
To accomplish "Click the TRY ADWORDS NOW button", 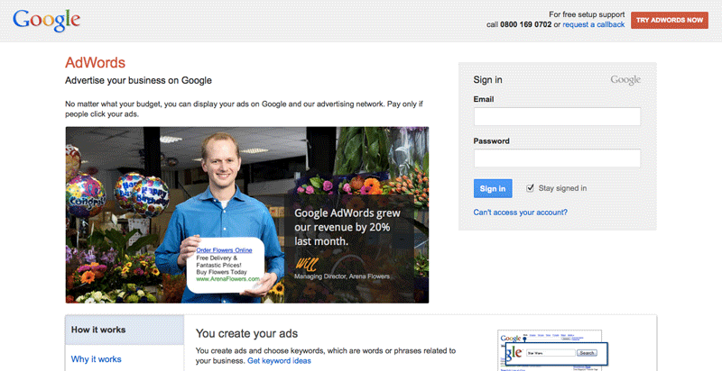I will pyautogui.click(x=670, y=20).
